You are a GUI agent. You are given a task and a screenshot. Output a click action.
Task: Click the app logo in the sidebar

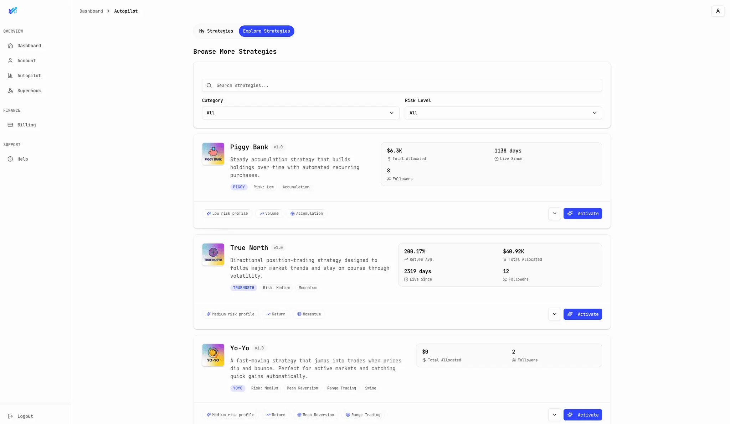click(13, 11)
